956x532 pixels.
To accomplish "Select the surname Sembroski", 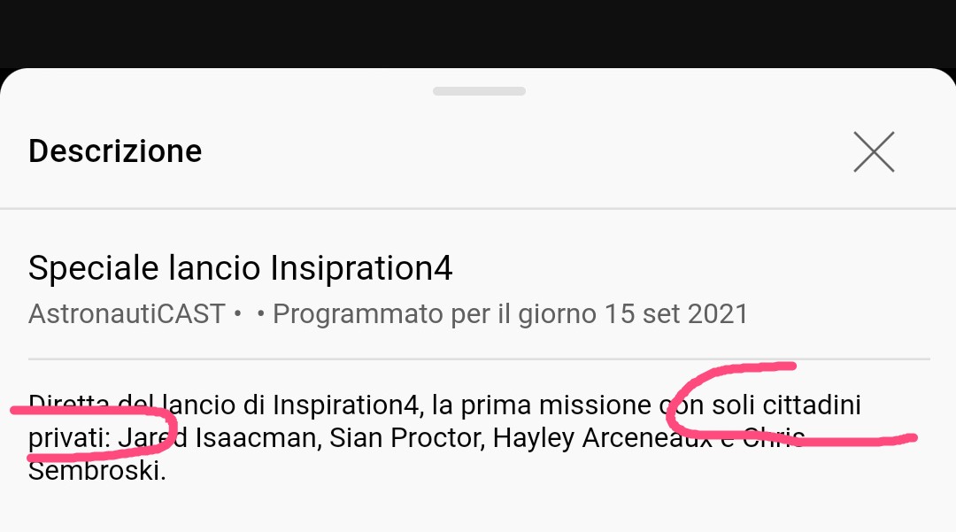I will (x=97, y=470).
